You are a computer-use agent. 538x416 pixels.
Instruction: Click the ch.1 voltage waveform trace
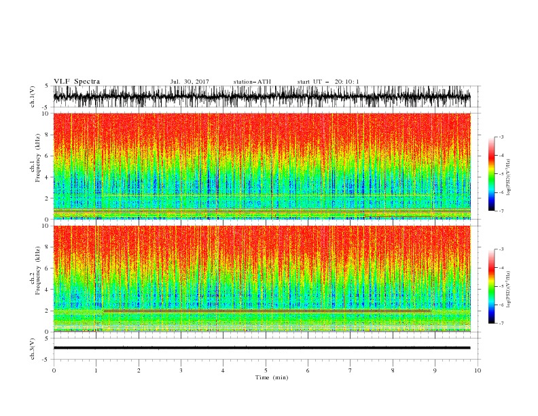coord(262,97)
